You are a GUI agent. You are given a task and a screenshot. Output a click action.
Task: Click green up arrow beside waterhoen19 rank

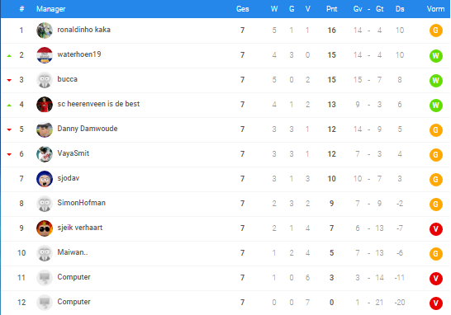(x=9, y=56)
